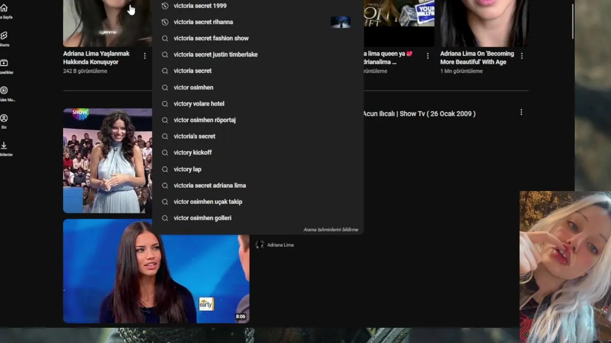The height and width of the screenshot is (343, 611).
Task: Pick suggestion 'victor osimhen röportaj'
Action: [258, 120]
